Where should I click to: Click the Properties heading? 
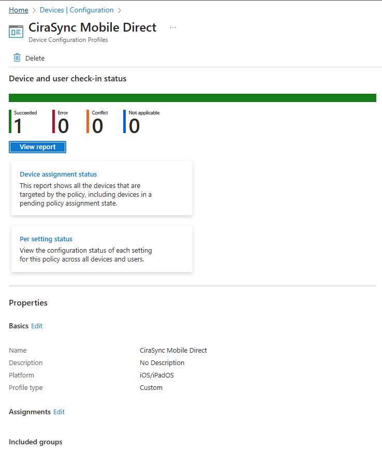click(x=28, y=303)
